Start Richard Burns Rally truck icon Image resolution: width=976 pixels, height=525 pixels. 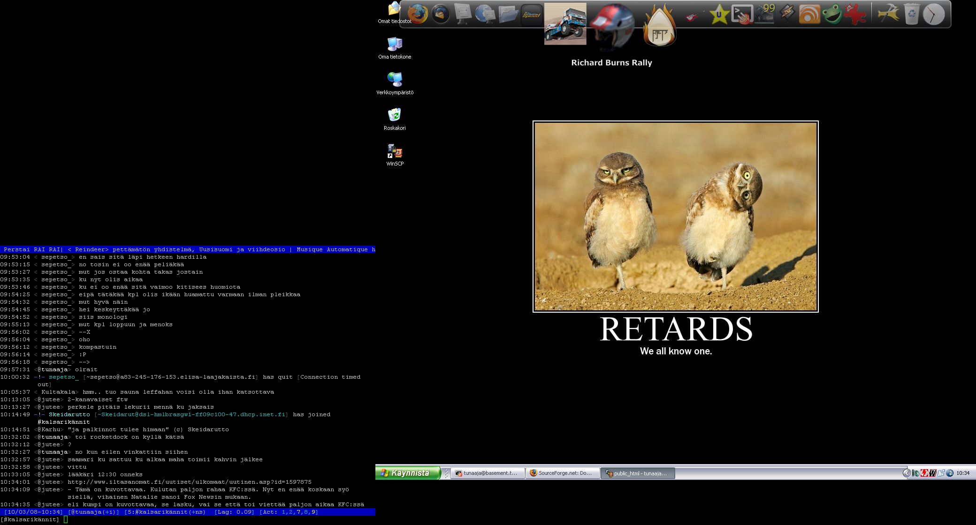(565, 24)
